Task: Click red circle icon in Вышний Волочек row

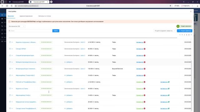Action: click(x=145, y=69)
